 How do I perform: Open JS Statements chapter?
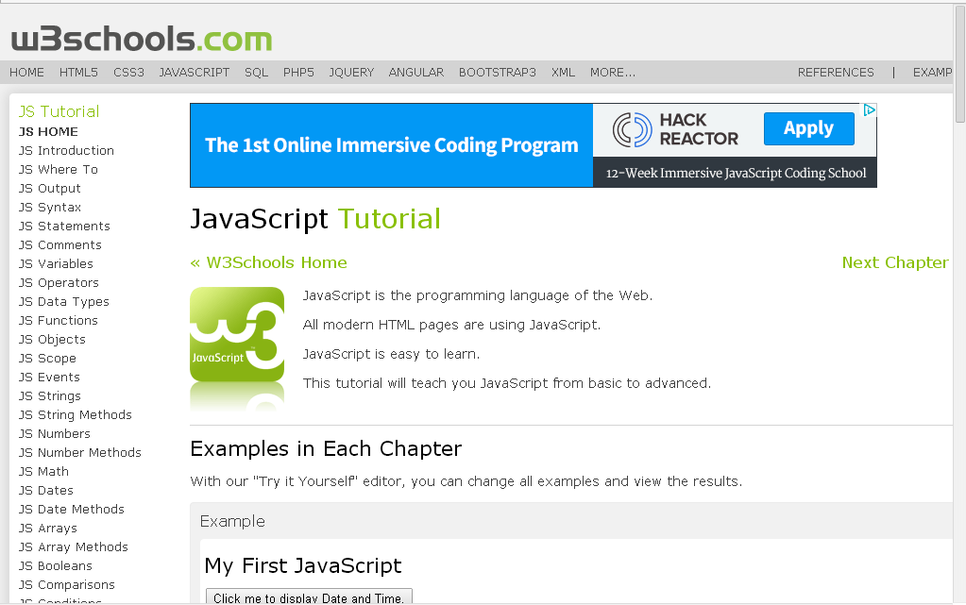64,227
